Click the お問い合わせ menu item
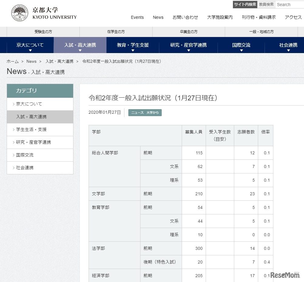Screen dimensions: 304x282 click(x=185, y=17)
